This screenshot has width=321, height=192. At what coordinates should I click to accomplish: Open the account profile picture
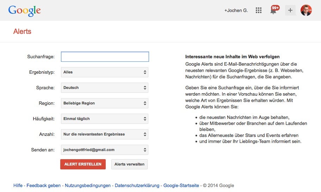[x=306, y=10]
